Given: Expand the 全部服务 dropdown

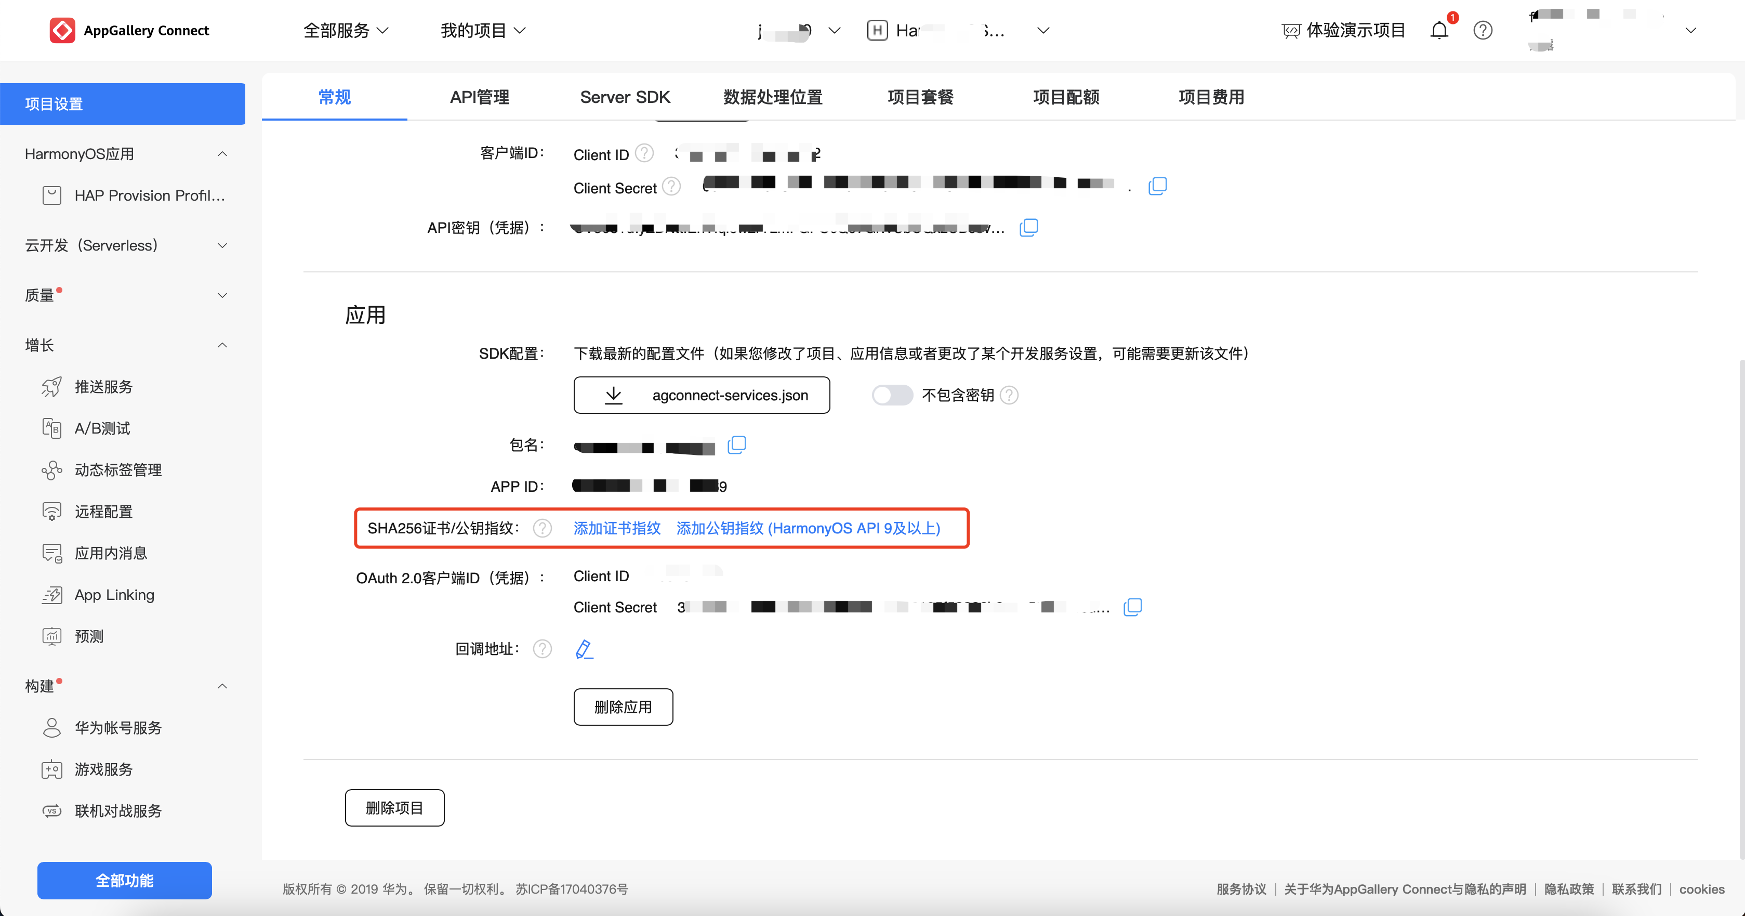Looking at the screenshot, I should click(x=346, y=31).
